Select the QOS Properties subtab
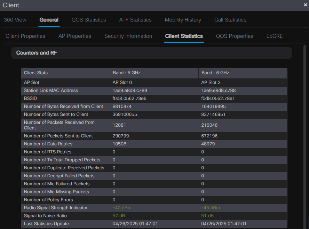309x229 pixels. coord(234,36)
